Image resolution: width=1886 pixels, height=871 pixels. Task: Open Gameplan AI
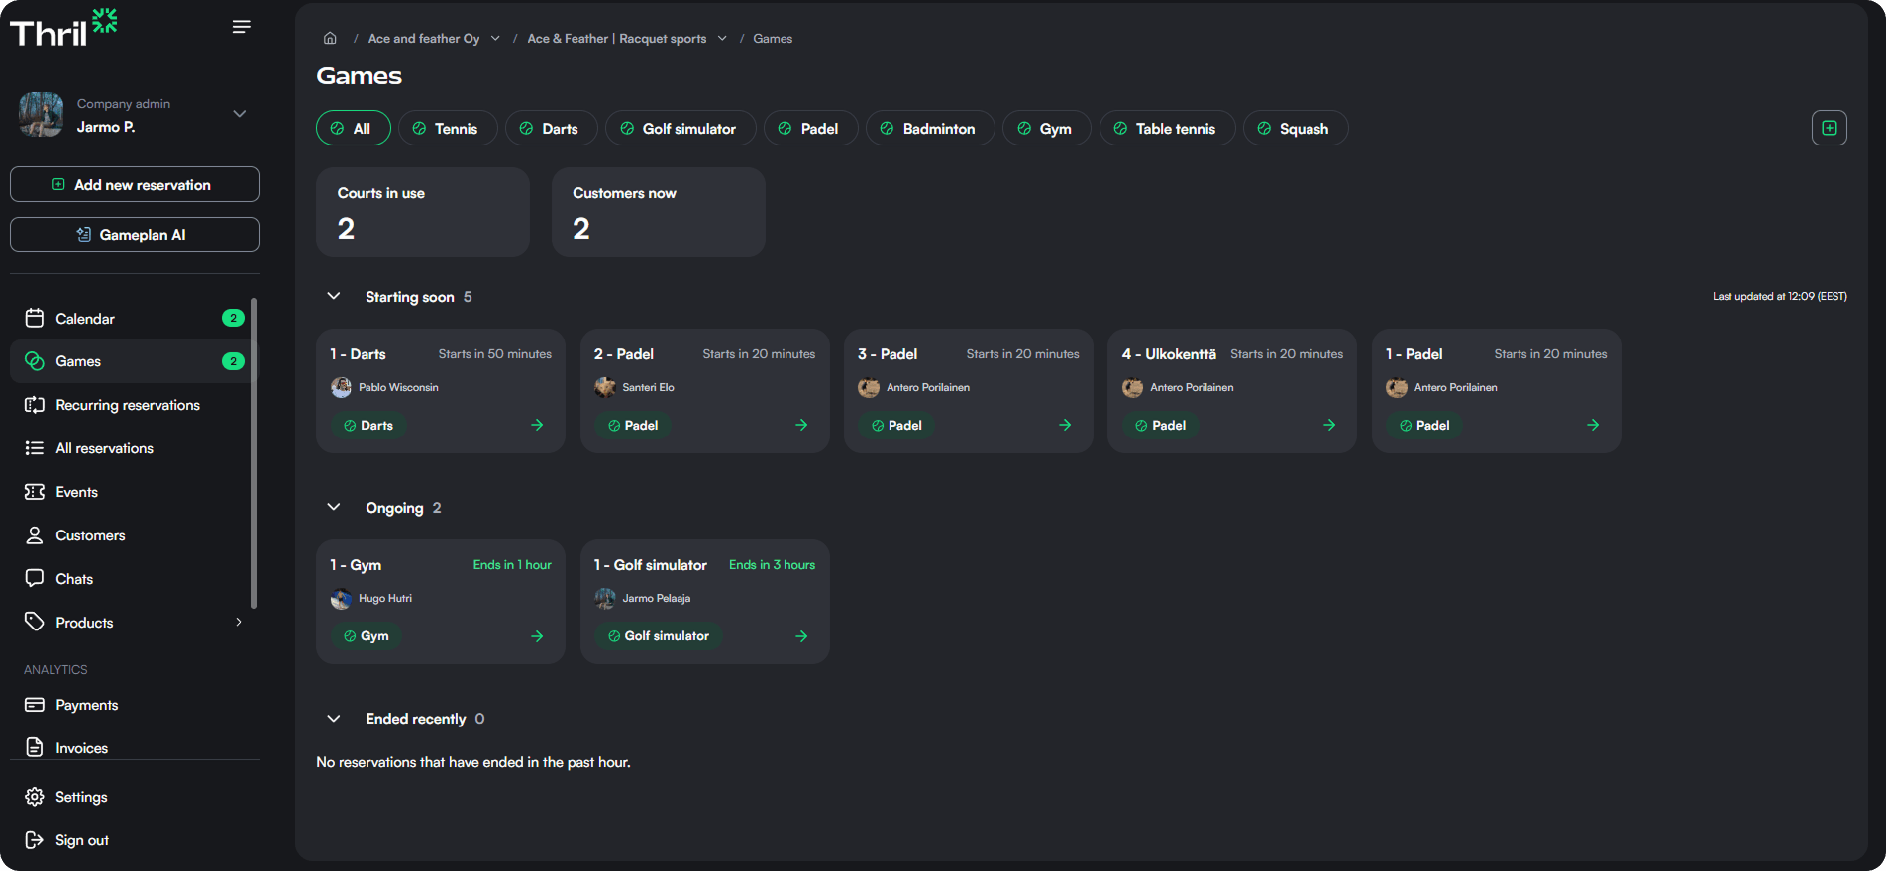click(135, 235)
